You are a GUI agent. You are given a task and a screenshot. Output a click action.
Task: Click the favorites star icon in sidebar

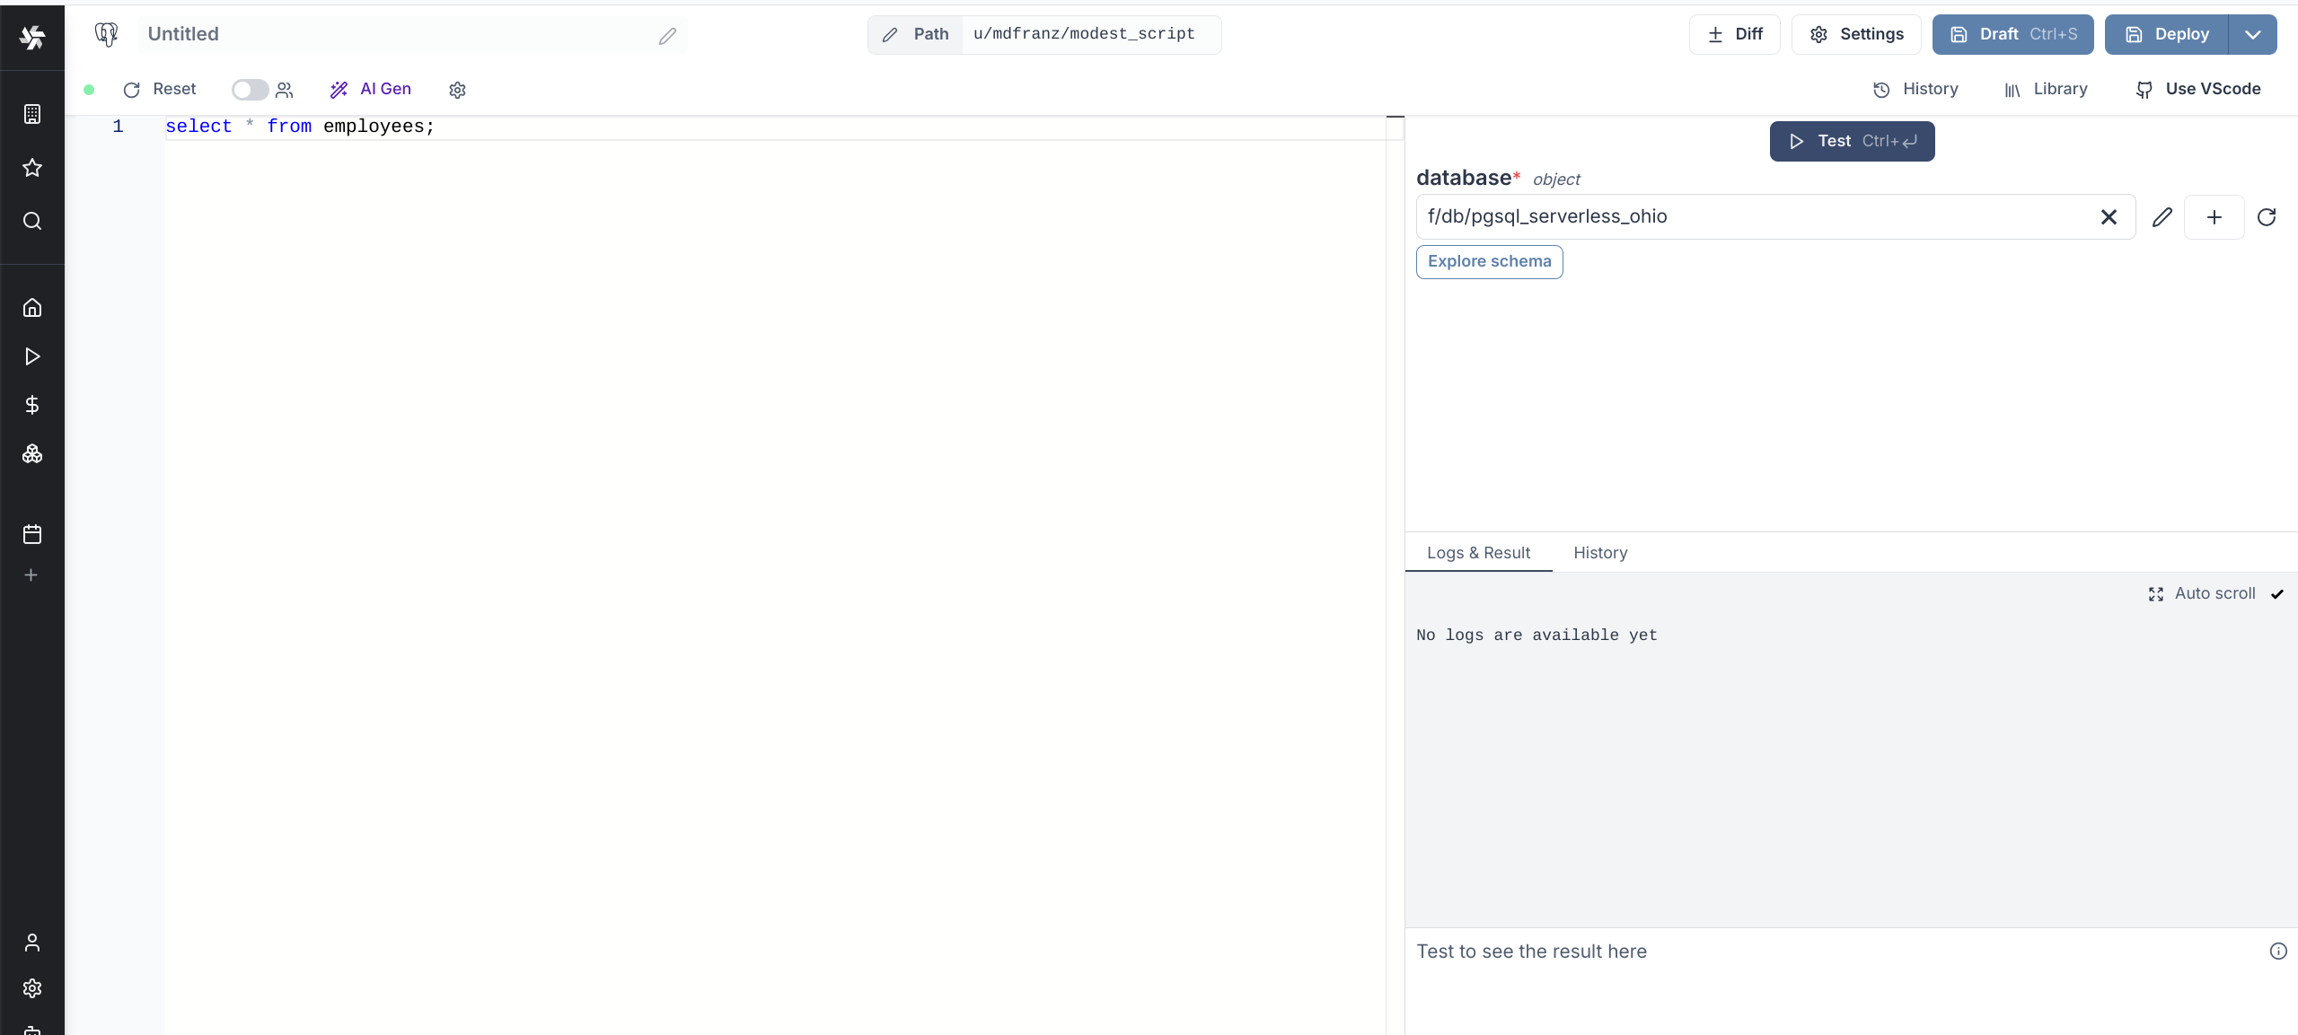click(32, 168)
